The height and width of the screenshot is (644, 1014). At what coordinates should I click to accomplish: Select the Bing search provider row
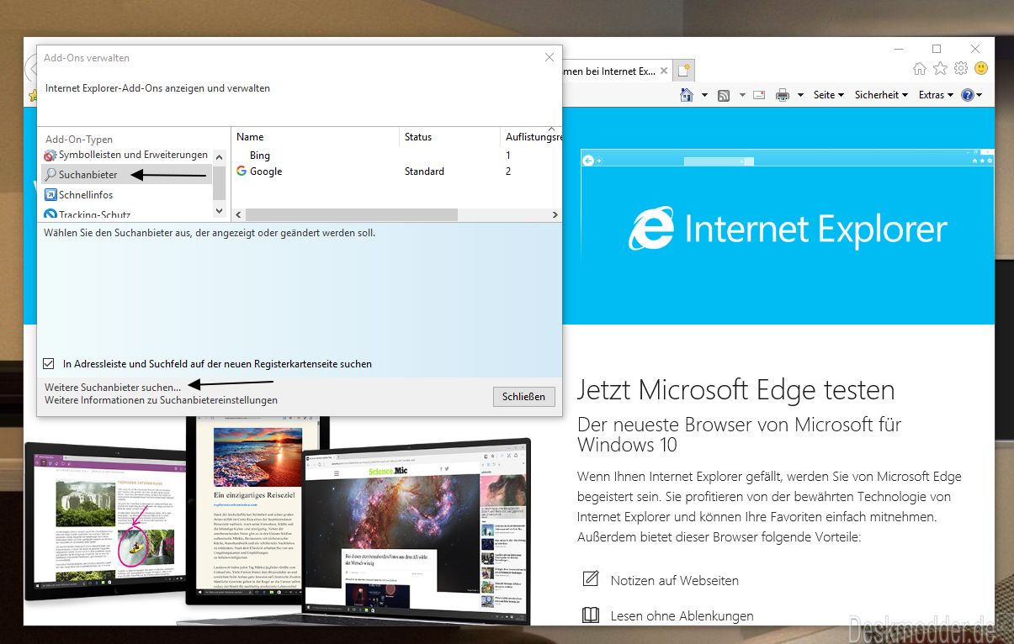tap(396, 156)
